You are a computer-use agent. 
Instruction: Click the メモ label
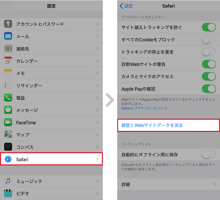tap(21, 73)
